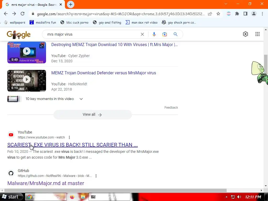Open file explorer folder taskbar icon
The image size is (268, 201).
click(x=83, y=197)
